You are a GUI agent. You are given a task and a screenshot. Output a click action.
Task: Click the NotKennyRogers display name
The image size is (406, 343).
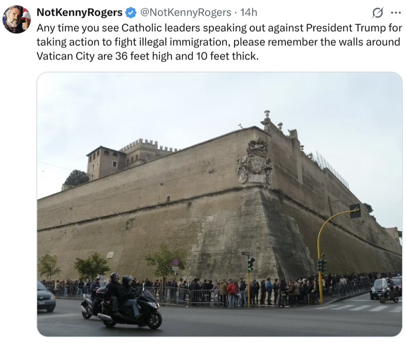(x=80, y=12)
